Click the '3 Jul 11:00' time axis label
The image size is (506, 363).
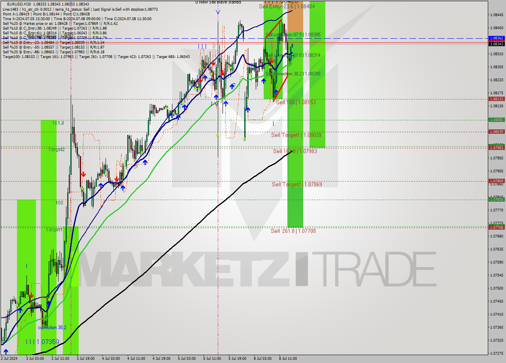tap(60, 359)
